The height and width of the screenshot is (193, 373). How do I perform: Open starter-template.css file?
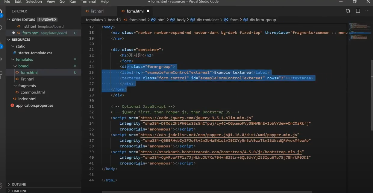tap(43, 53)
